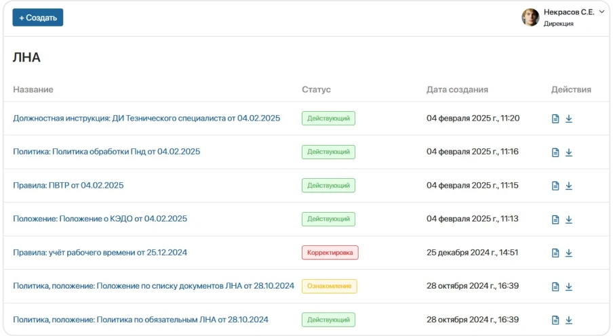Click the Дата создания column header
This screenshot has height=336, width=613.
click(457, 89)
